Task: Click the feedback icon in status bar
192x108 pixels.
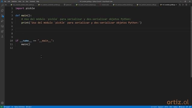Action: (187, 107)
